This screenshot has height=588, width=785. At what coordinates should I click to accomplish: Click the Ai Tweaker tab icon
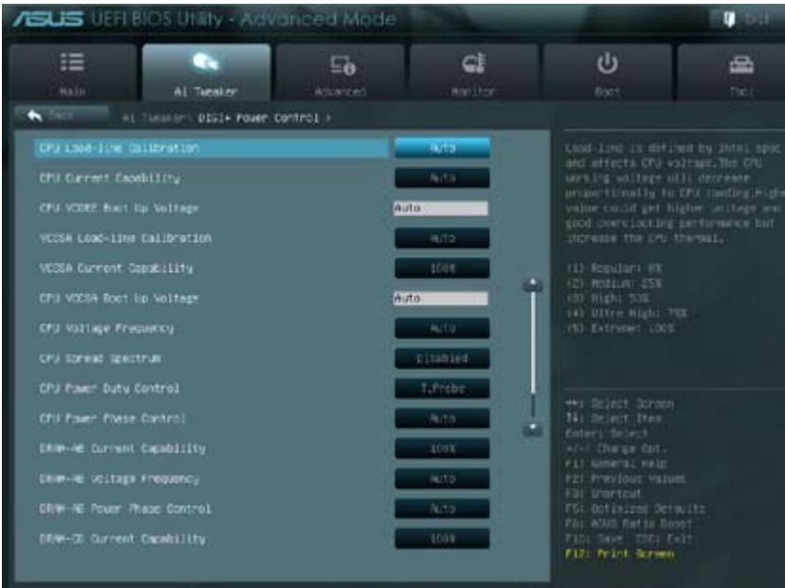click(x=206, y=63)
